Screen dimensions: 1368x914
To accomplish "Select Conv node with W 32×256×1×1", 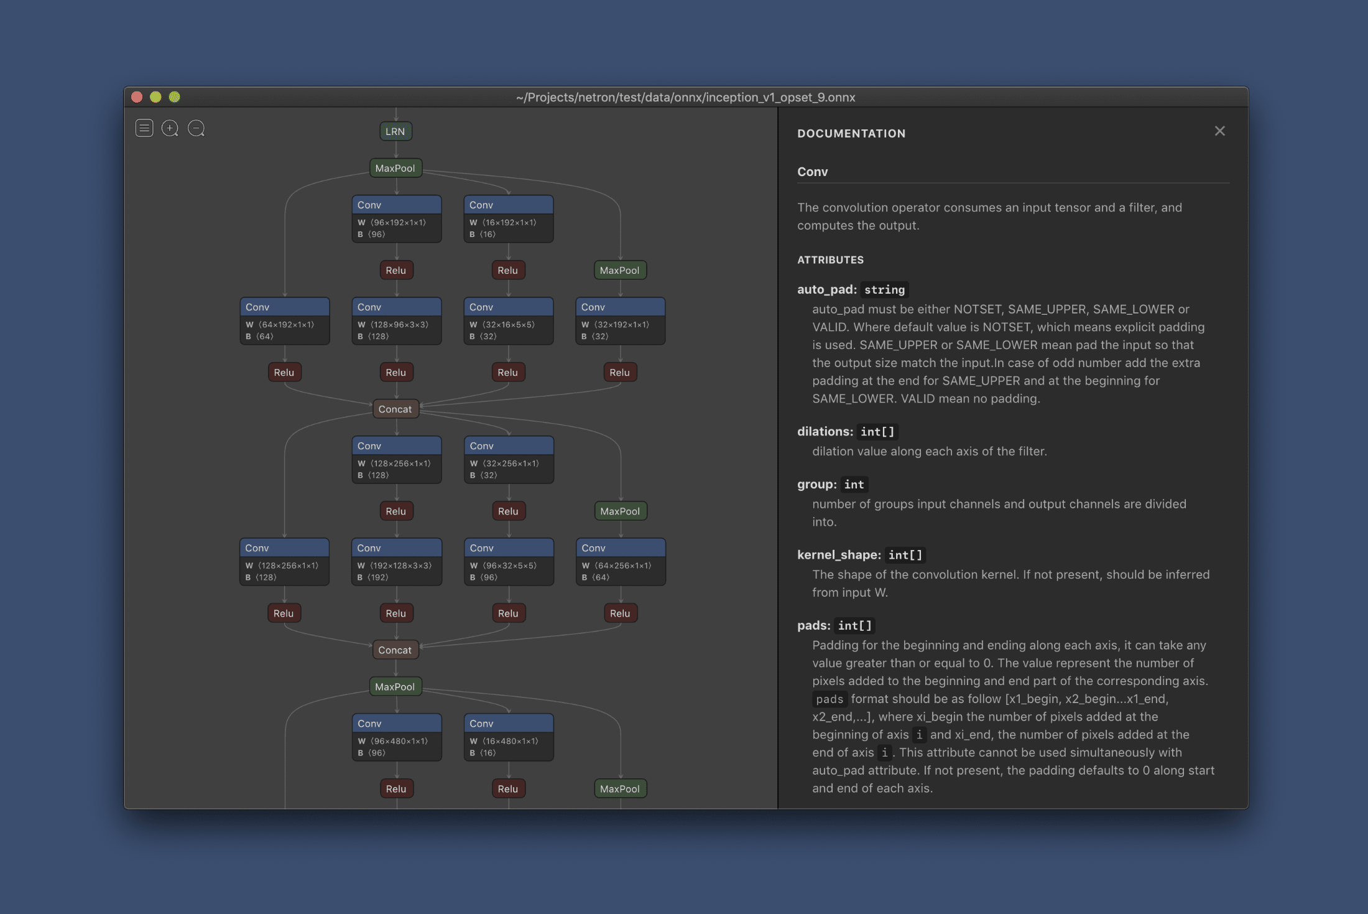I will click(x=509, y=460).
